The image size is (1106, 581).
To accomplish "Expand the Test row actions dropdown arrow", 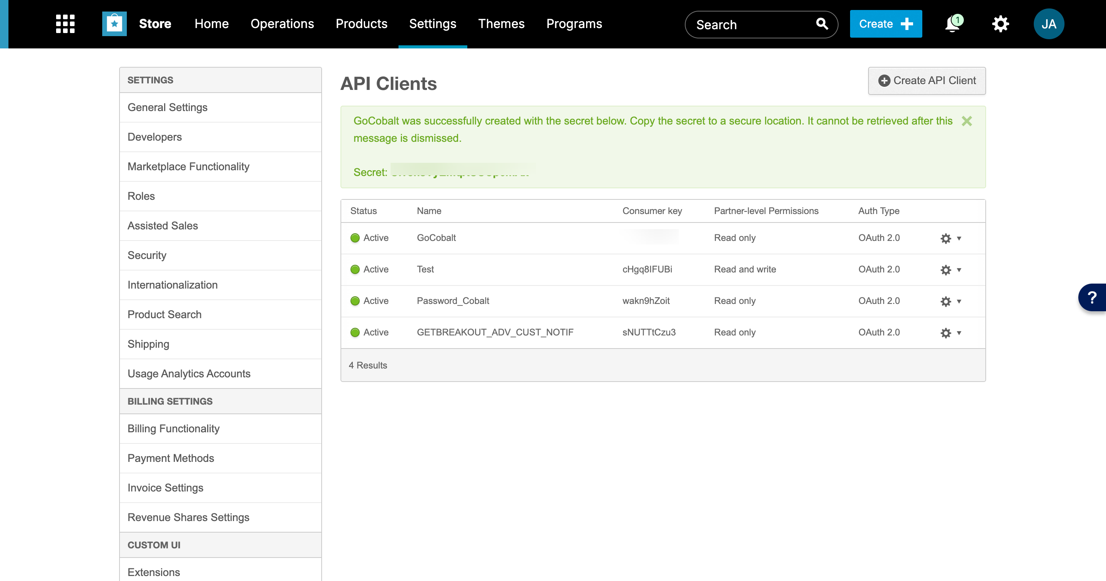I will tap(959, 270).
